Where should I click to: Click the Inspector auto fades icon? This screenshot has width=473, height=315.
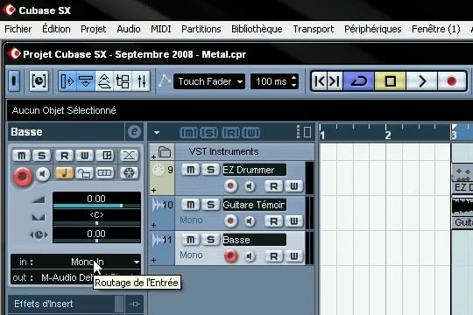pyautogui.click(x=129, y=156)
